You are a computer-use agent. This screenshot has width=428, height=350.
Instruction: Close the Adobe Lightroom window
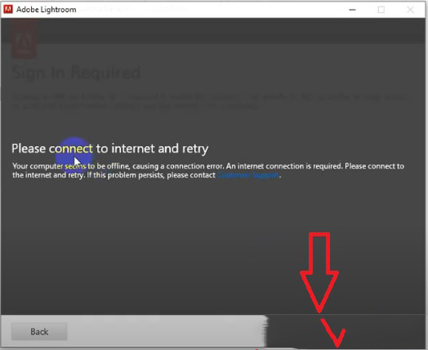[x=410, y=10]
